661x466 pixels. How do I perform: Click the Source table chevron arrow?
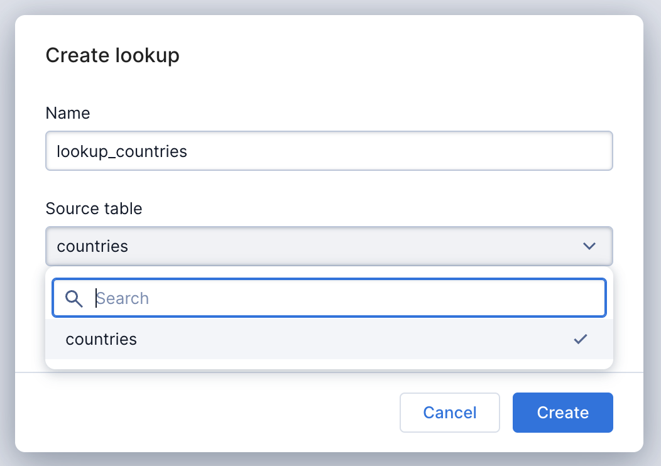[x=589, y=246]
